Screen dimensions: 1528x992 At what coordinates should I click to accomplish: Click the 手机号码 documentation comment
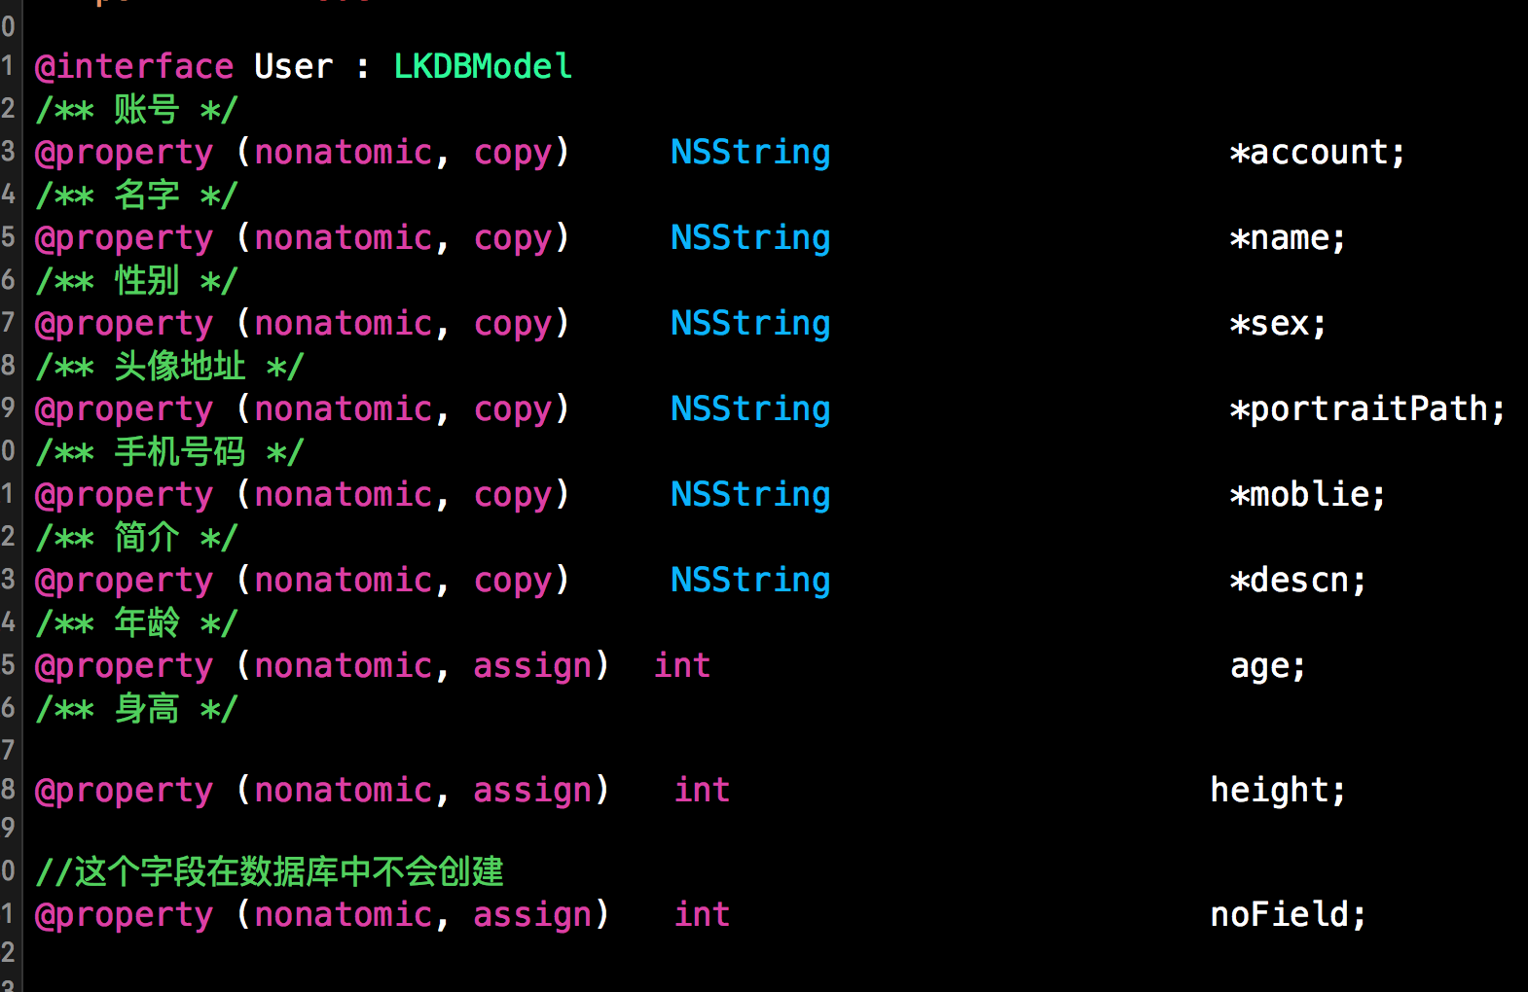click(169, 451)
